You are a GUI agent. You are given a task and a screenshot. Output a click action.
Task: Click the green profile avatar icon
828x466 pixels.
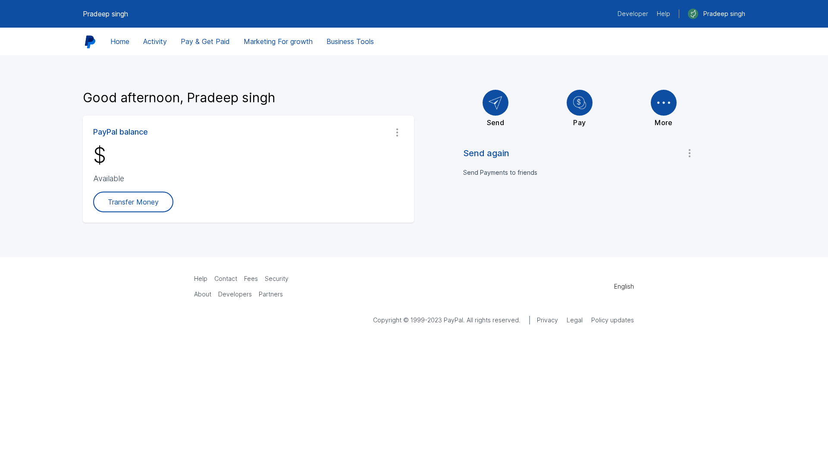click(x=693, y=14)
